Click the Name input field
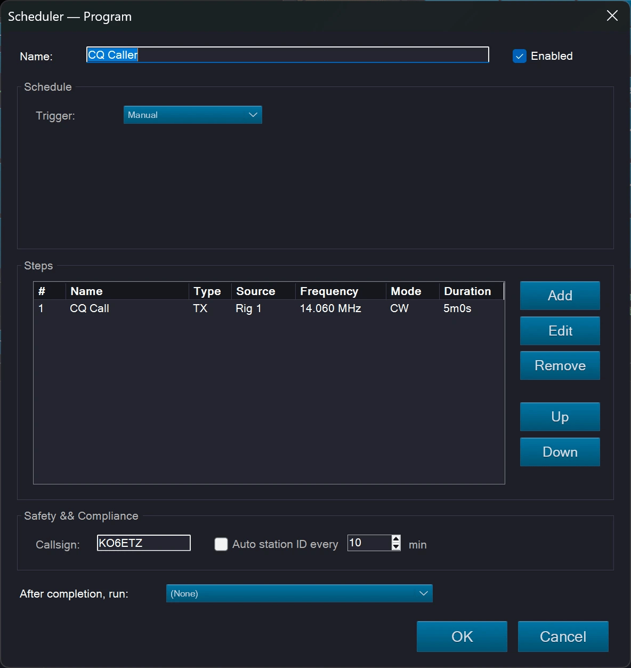Viewport: 631px width, 668px height. [287, 55]
